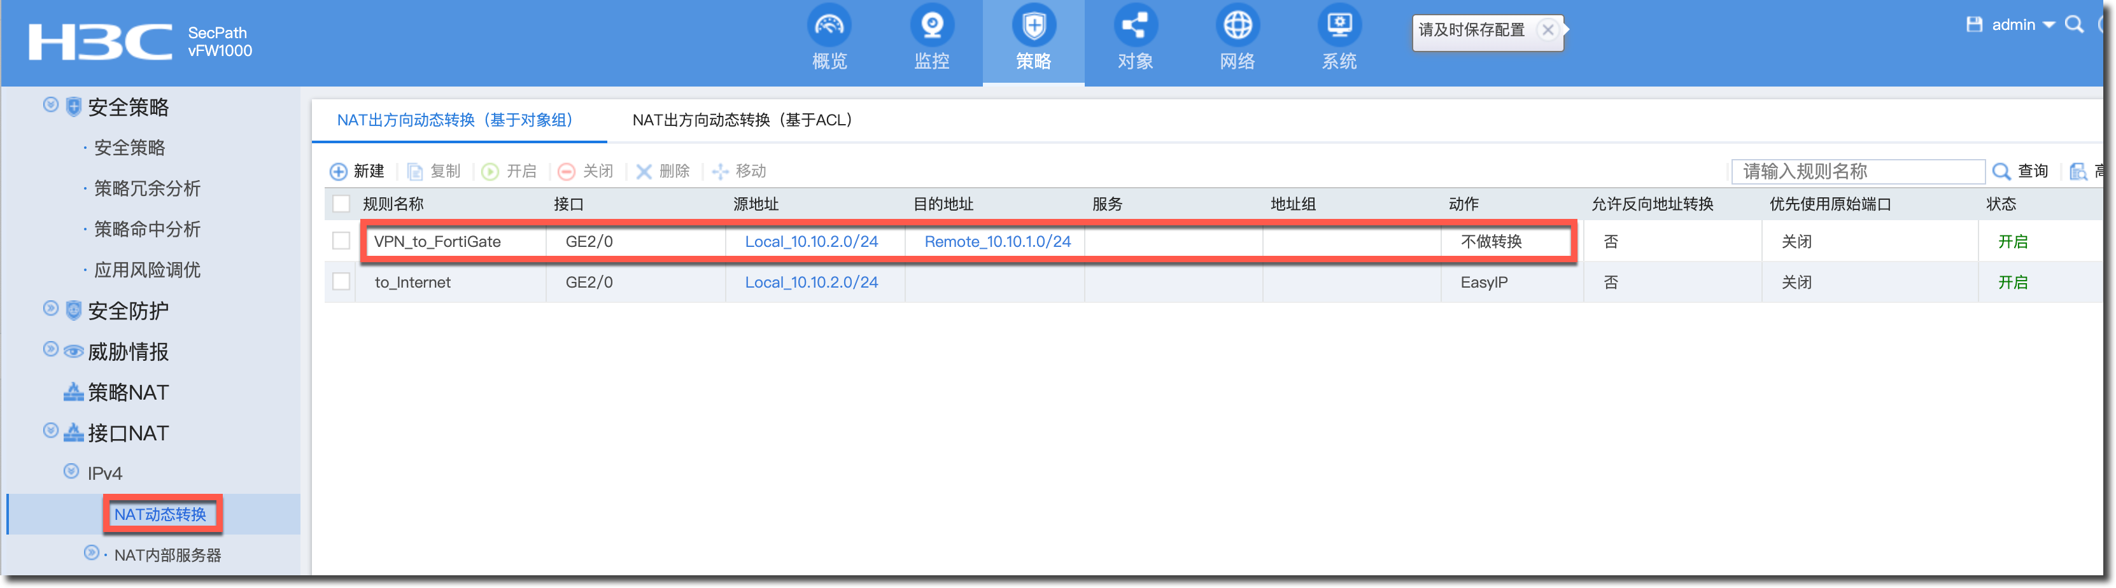Screen dimensions: 2116x588
Task: Click the magnifier search icon beside admin
Action: pyautogui.click(x=2074, y=25)
